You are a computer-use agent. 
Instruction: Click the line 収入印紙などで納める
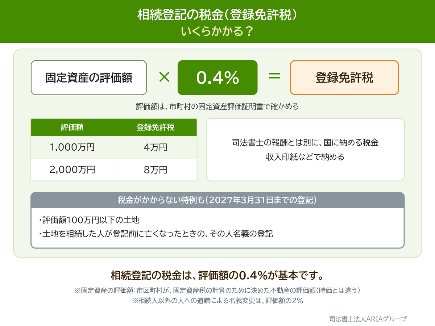pyautogui.click(x=305, y=157)
